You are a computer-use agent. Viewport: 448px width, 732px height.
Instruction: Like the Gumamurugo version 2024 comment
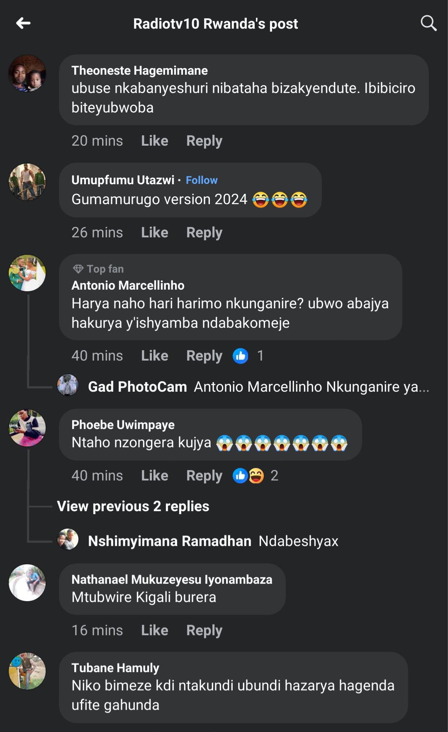coord(154,232)
